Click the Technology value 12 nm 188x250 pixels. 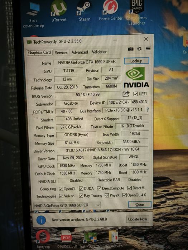67,79
